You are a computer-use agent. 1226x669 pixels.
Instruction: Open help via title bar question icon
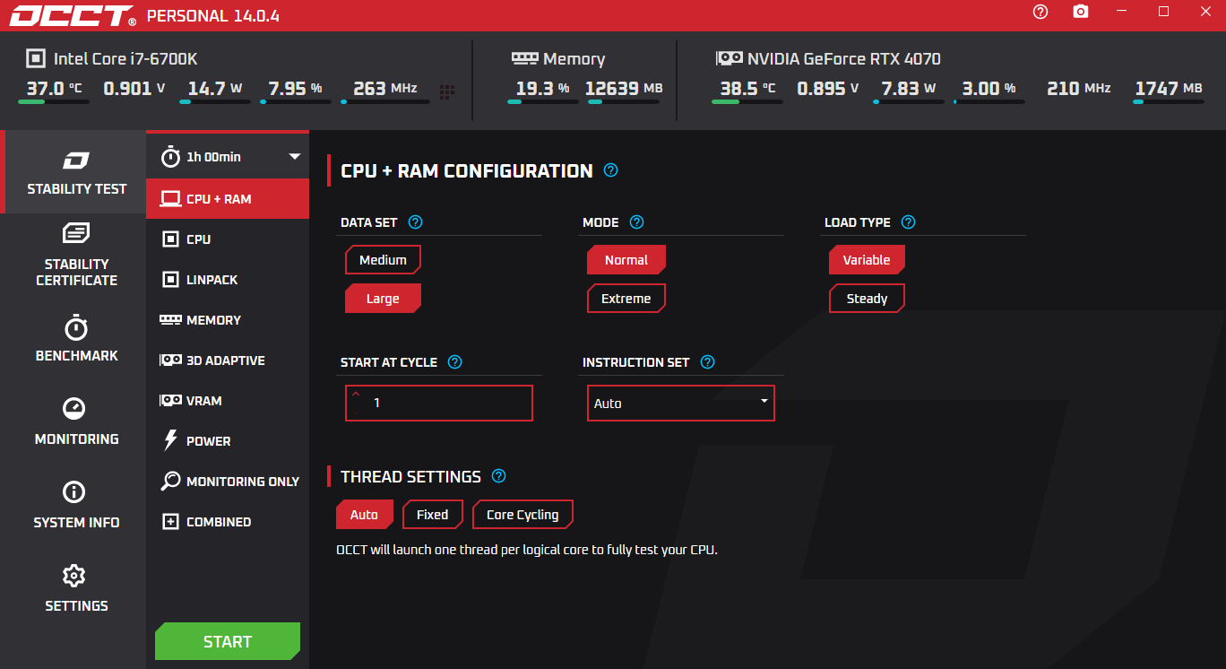point(1040,12)
